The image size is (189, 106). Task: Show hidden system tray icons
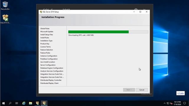pyautogui.click(x=165, y=103)
